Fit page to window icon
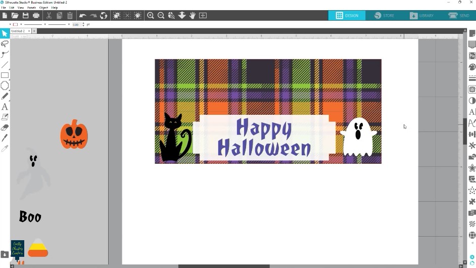The height and width of the screenshot is (268, 476). point(203,16)
